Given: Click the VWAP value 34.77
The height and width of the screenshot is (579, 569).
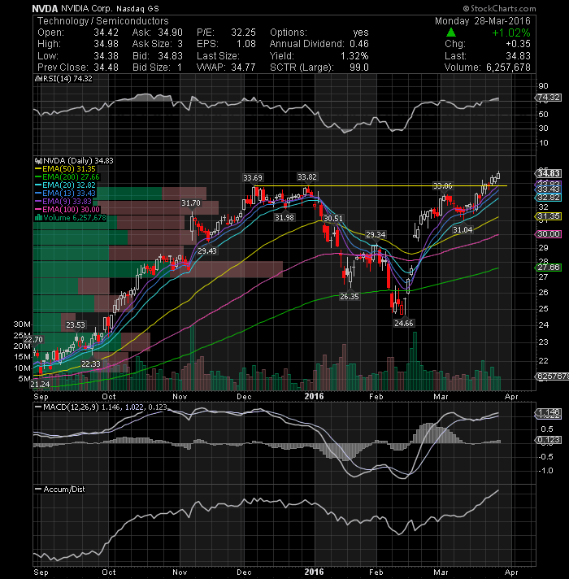Looking at the screenshot, I should coord(244,67).
